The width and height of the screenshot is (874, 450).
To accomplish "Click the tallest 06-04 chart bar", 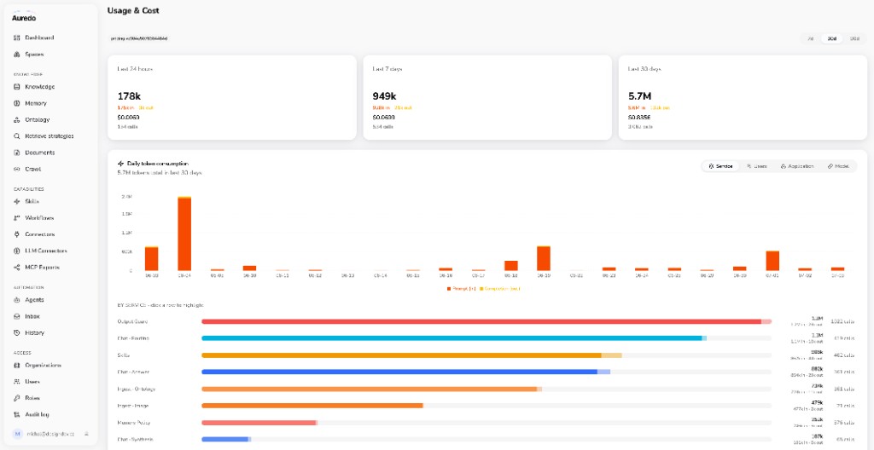I will click(184, 234).
